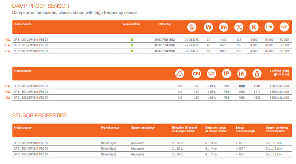The height and width of the screenshot is (164, 296).
Task: Click the lumens per watt icon
Action: [x=239, y=27]
